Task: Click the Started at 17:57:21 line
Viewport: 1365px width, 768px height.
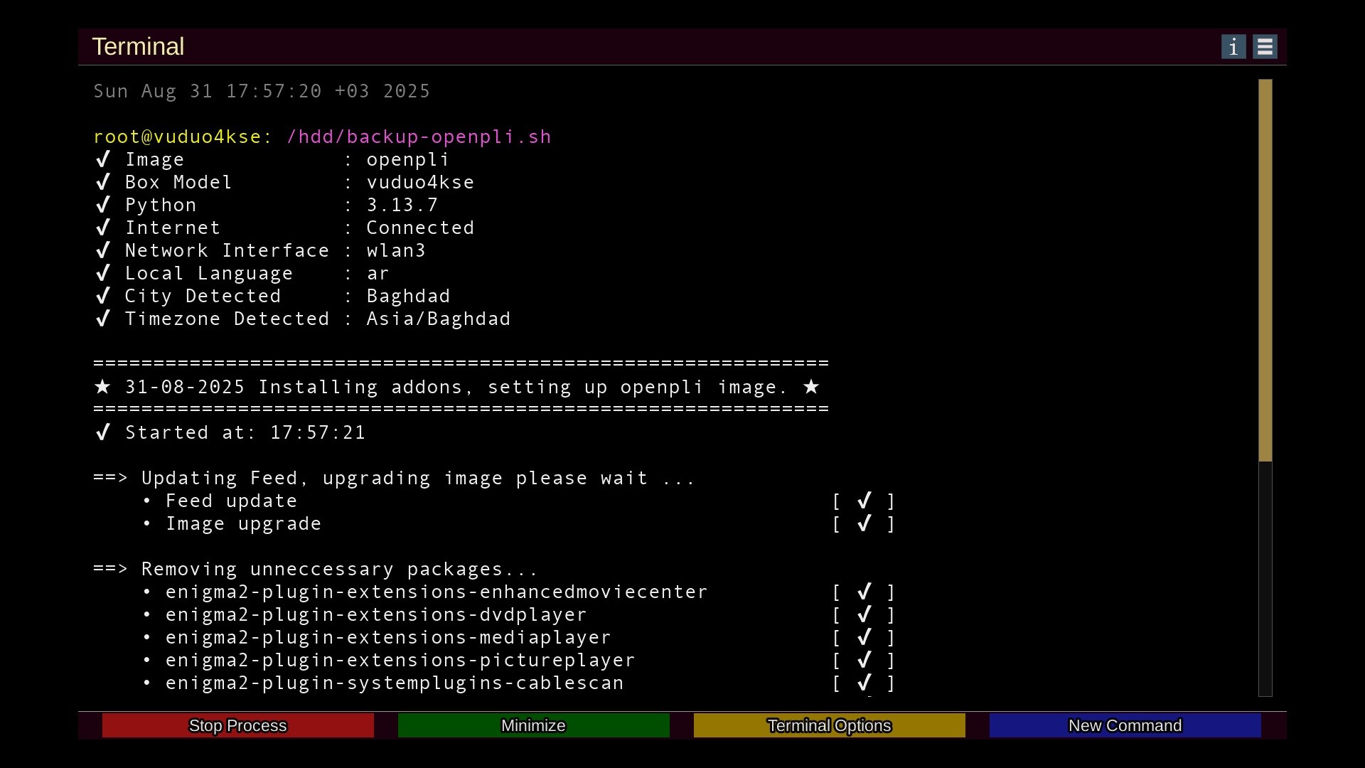Action: (230, 433)
